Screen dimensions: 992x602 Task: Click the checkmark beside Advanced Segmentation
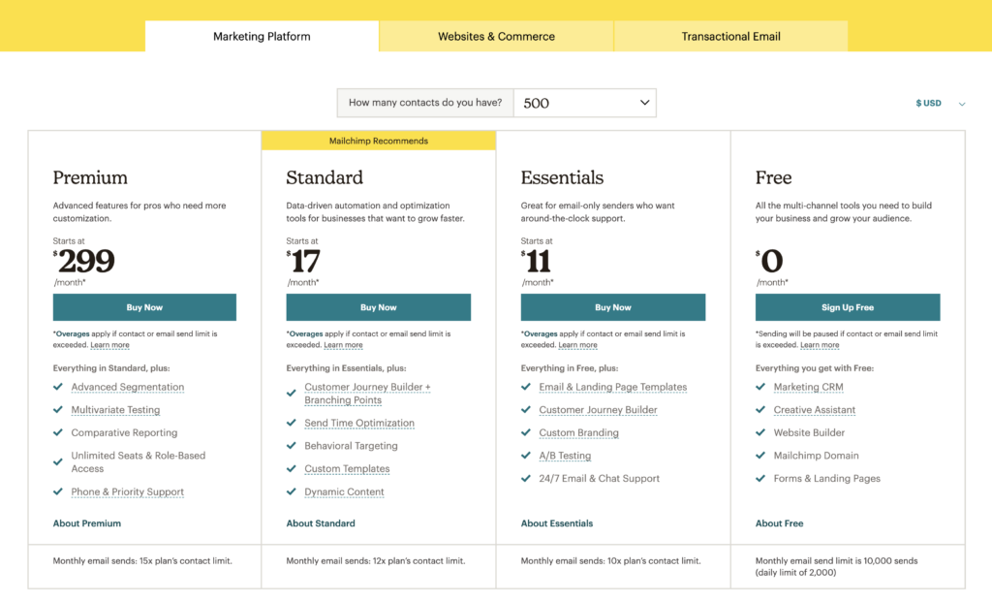(58, 387)
